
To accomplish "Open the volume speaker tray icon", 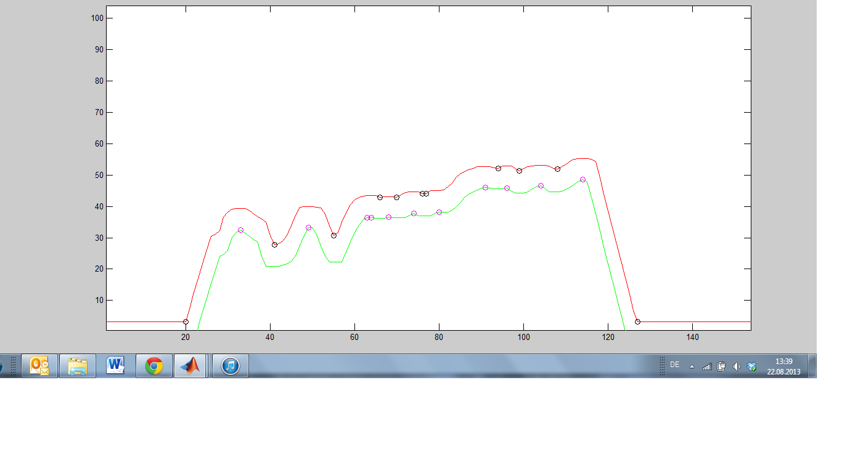I will pyautogui.click(x=737, y=366).
